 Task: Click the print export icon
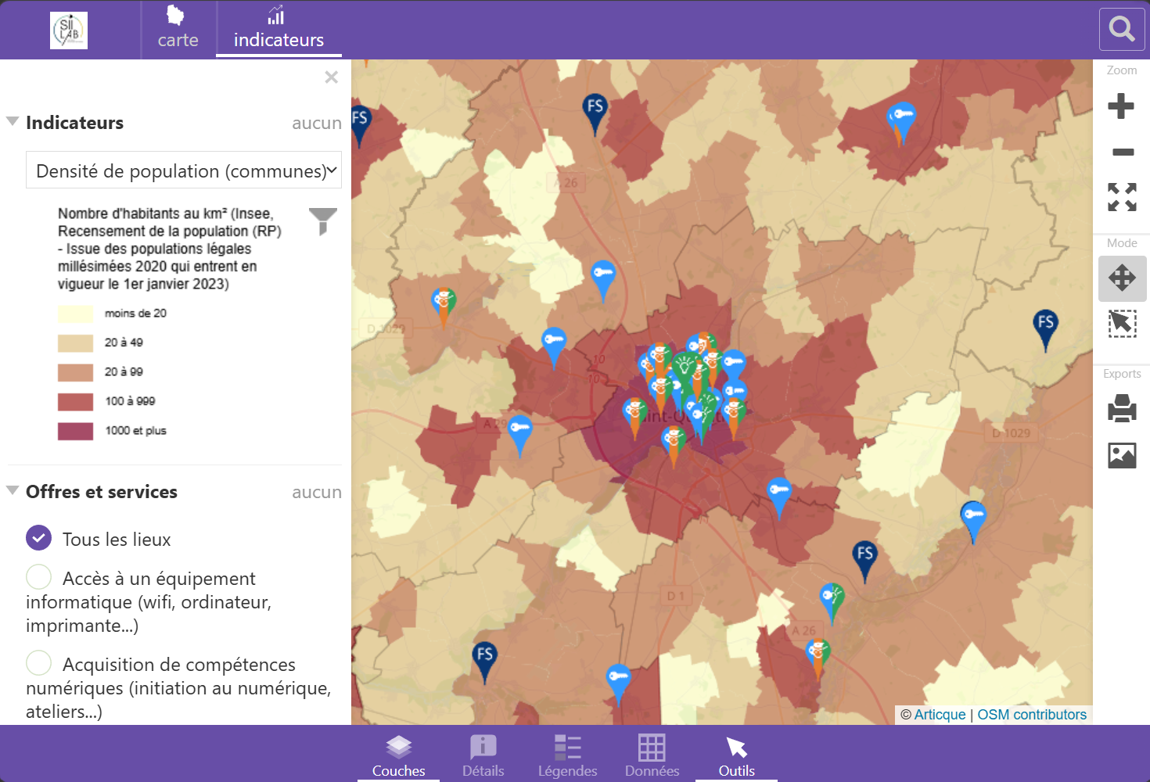pos(1122,408)
